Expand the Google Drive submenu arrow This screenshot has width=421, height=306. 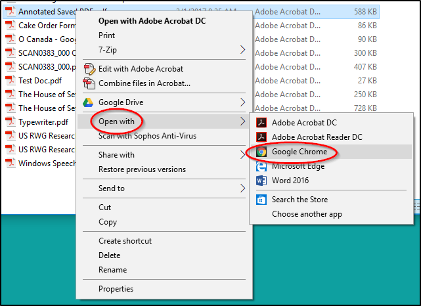click(242, 102)
